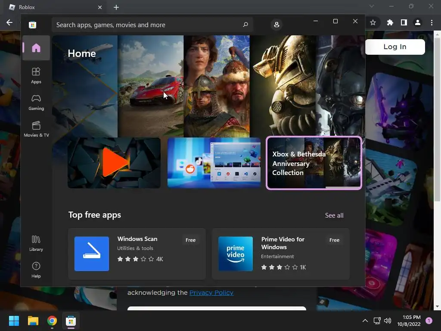Screen dimensions: 441x331
Task: Click the search magnifier icon in Store
Action: 245,25
